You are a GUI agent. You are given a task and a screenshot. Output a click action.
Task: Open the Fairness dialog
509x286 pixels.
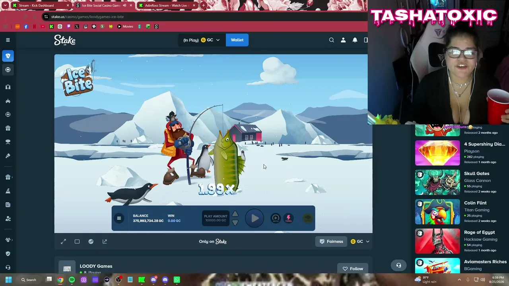click(x=331, y=242)
